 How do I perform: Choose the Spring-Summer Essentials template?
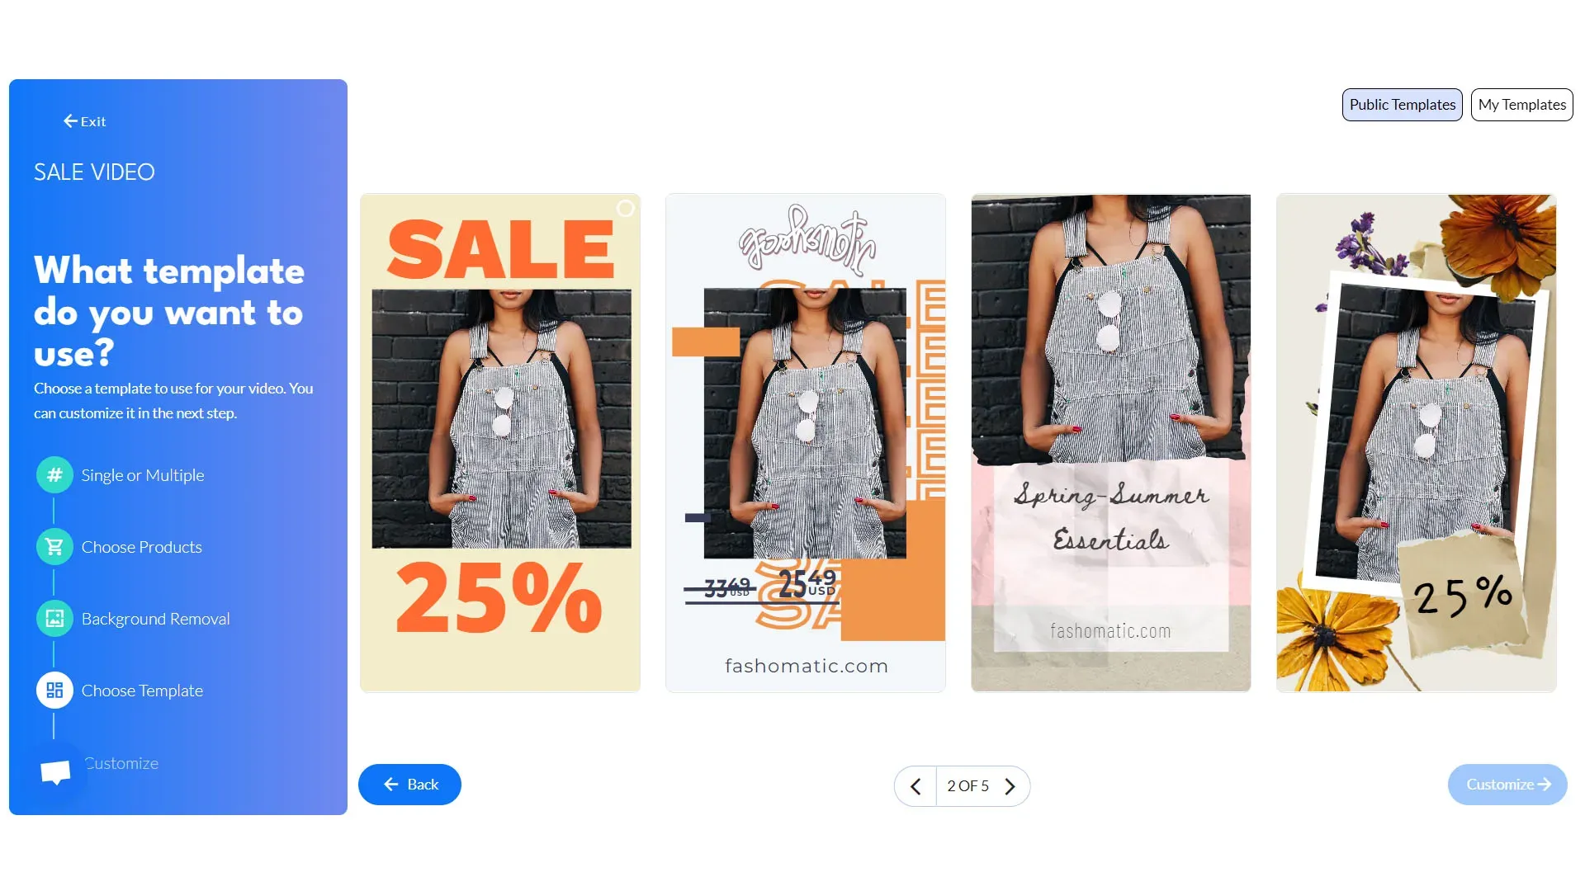pyautogui.click(x=1111, y=443)
